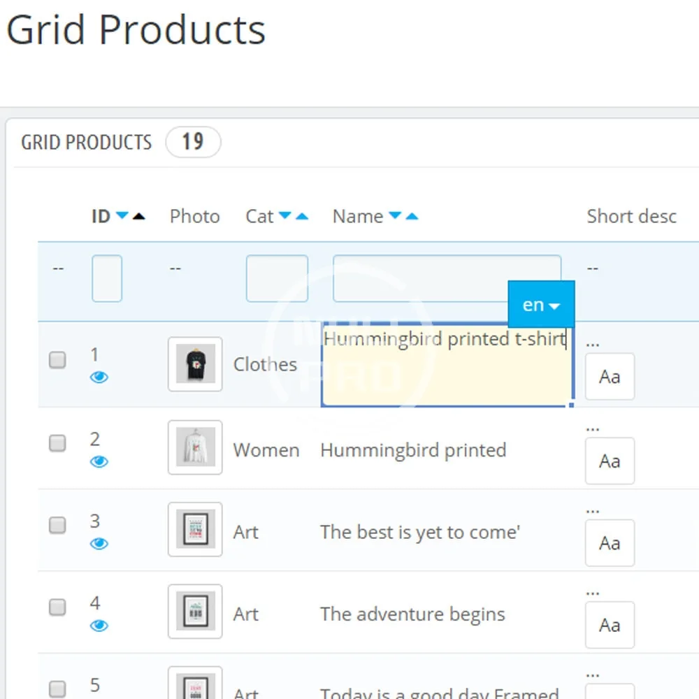The image size is (699, 699).
Task: Click the eye icon for product 4
Action: click(x=99, y=626)
